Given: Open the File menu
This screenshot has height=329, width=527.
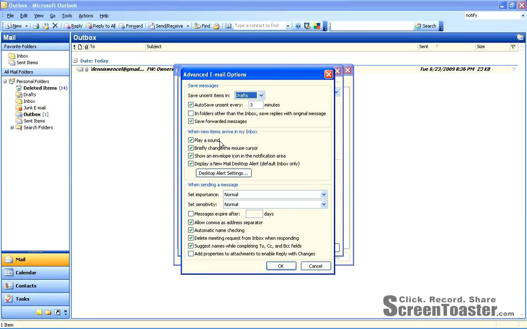Looking at the screenshot, I should tap(11, 16).
